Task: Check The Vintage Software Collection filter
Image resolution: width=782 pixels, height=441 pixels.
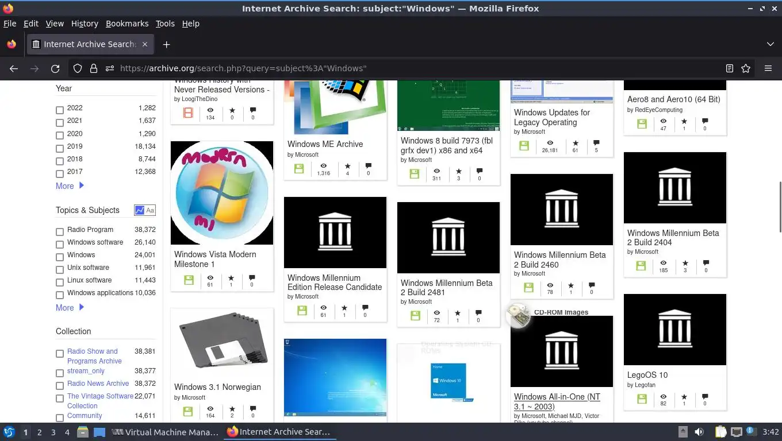Action: click(60, 398)
